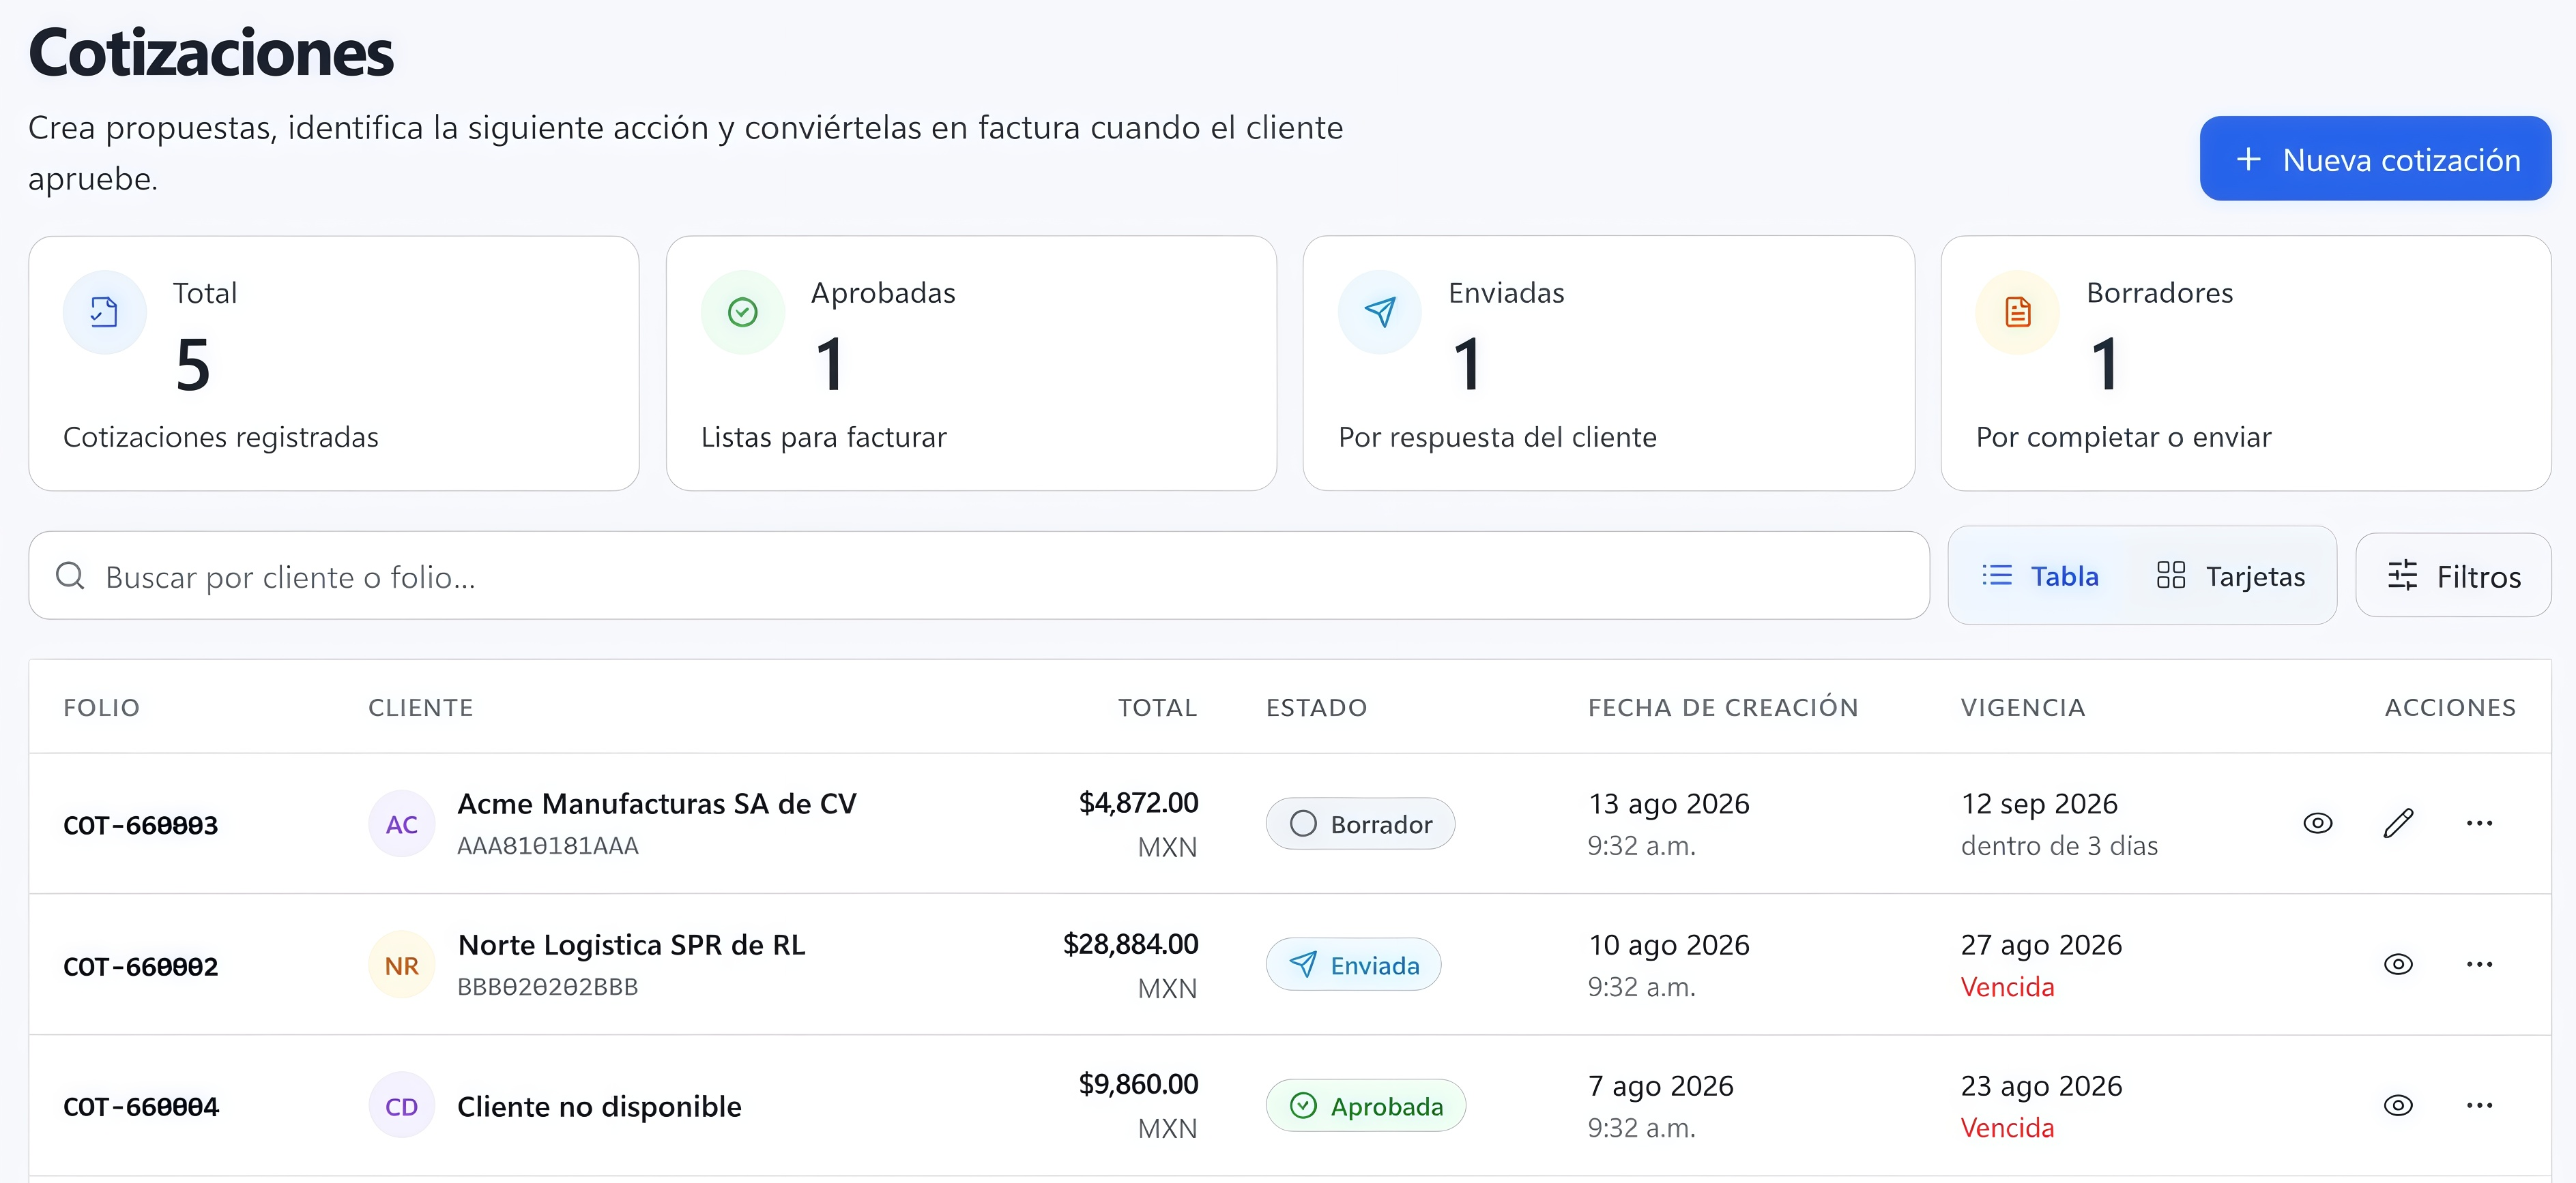
Task: Select Acme Manufacturas SA de CV
Action: (x=657, y=803)
